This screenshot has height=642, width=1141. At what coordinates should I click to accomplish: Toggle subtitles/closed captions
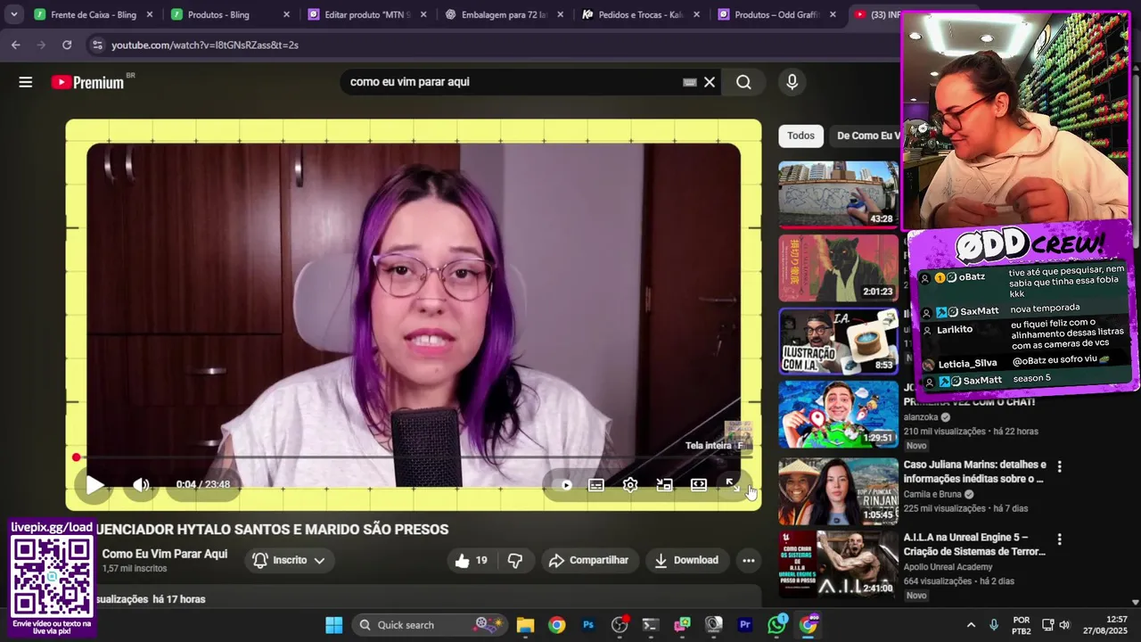[x=596, y=485]
